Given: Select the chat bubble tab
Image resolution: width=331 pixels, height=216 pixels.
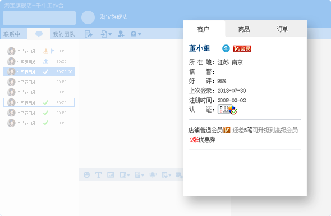Looking at the screenshot, I should pos(39,34).
